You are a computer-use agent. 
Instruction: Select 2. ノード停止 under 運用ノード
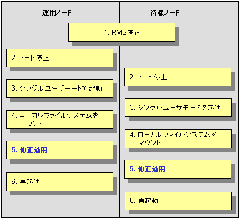pyautogui.click(x=59, y=58)
